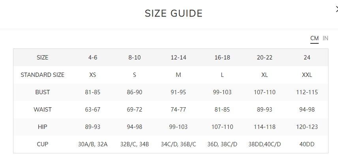Close the size guide dialog
The width and height of the screenshot is (338, 164).
click(337, 9)
